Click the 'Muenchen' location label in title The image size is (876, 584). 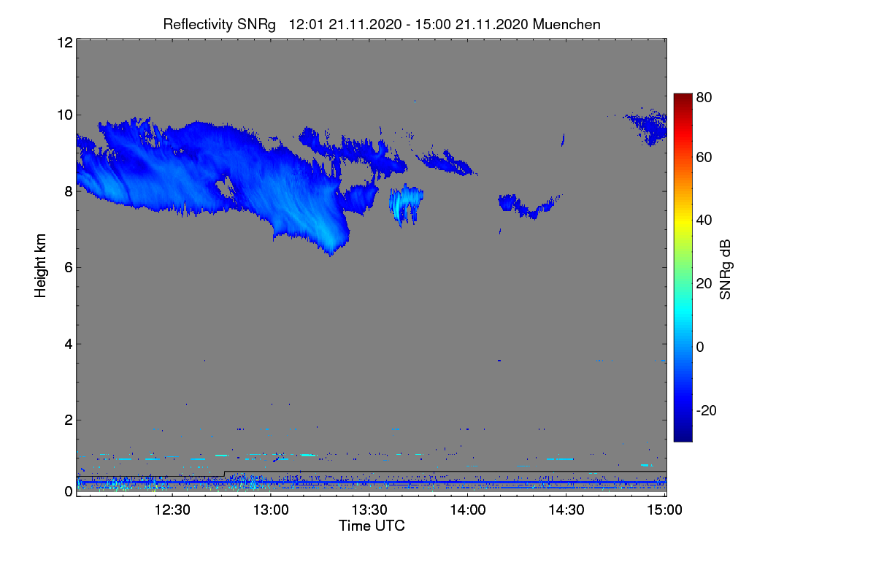(566, 24)
